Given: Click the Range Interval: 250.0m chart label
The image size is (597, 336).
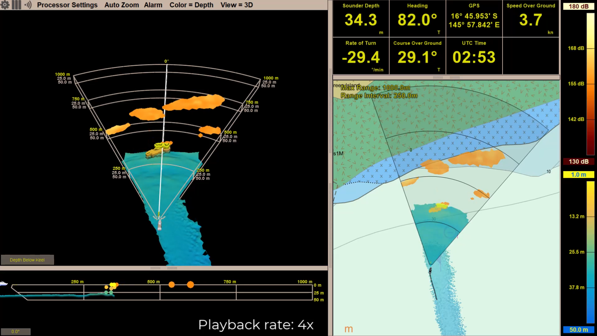Looking at the screenshot, I should pos(379,96).
